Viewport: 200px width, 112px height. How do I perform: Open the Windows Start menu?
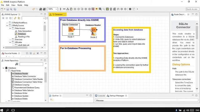2,110
